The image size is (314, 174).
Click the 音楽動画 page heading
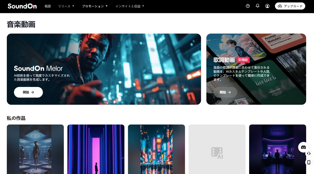click(21, 24)
